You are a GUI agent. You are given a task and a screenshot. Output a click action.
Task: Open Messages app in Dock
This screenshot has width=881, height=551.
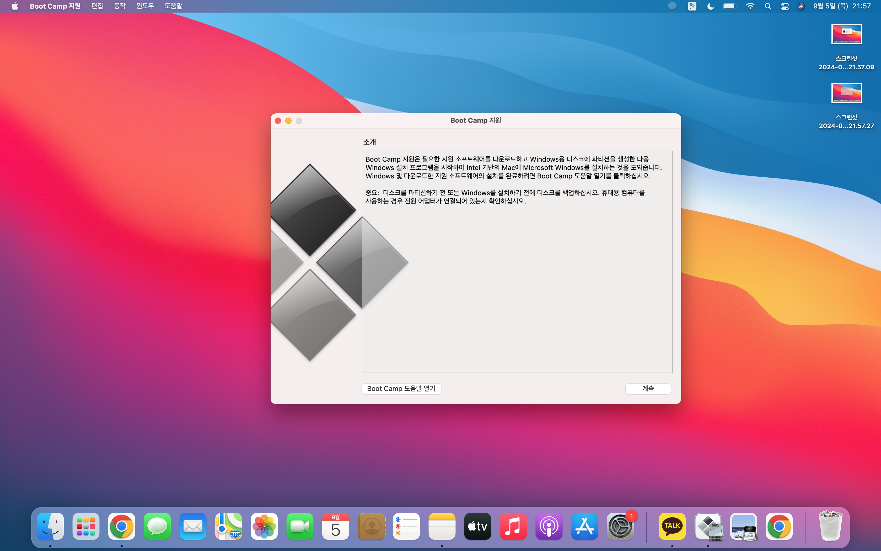(157, 526)
